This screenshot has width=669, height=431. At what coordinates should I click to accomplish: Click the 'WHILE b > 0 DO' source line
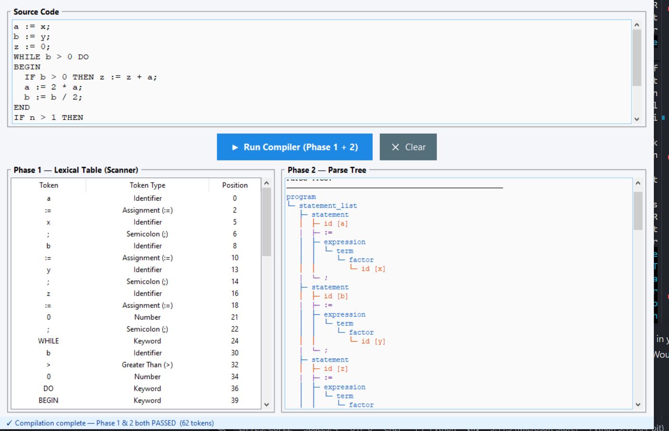51,57
